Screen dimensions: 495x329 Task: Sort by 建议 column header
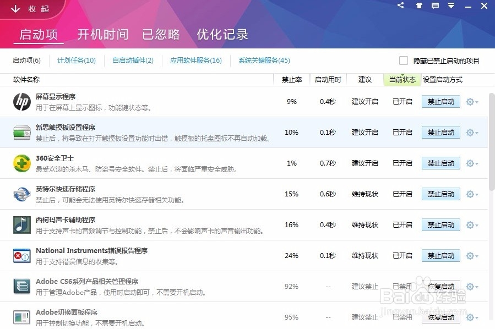tap(365, 79)
